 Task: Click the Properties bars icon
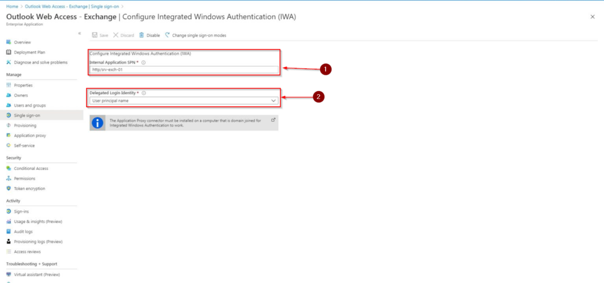coord(8,85)
